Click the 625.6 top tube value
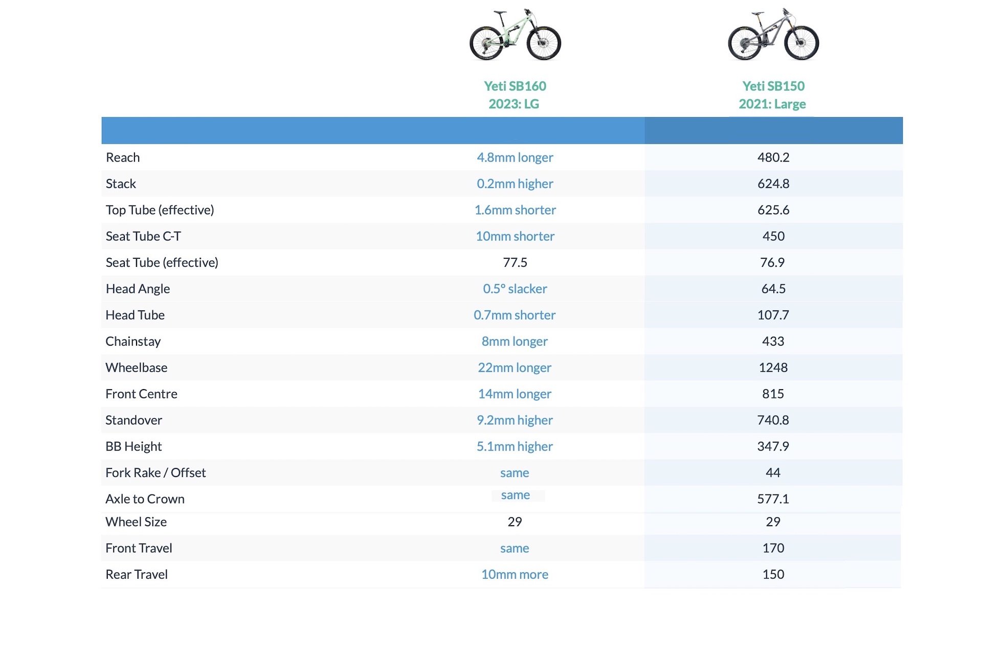This screenshot has height=654, width=981. (773, 210)
